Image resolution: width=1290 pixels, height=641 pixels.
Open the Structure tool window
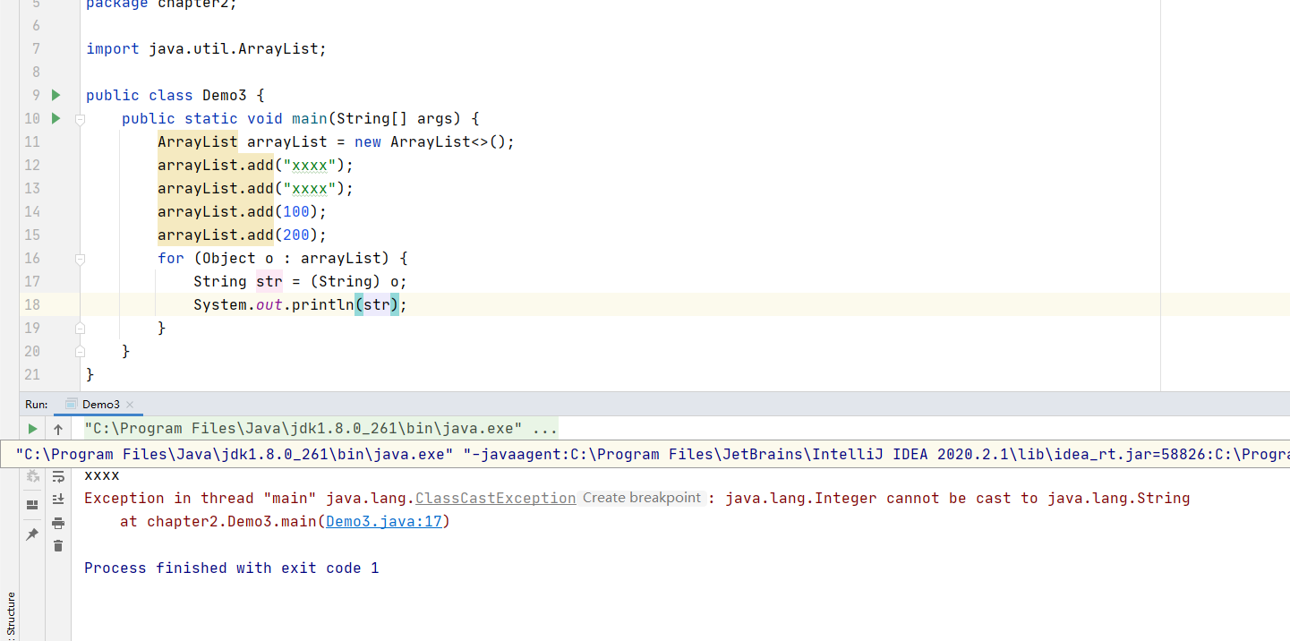(x=11, y=614)
